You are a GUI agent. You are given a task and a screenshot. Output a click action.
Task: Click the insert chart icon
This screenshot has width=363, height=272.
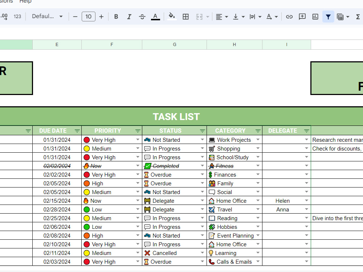[315, 17]
